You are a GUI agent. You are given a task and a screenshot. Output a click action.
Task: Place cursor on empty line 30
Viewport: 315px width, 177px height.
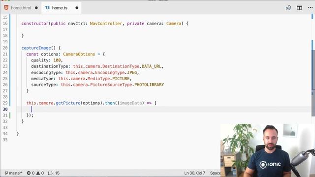coord(164,109)
